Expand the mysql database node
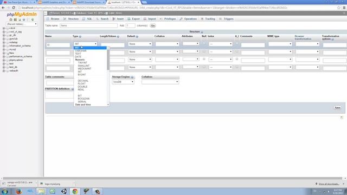Screen dimensions: 347x195 (4, 49)
